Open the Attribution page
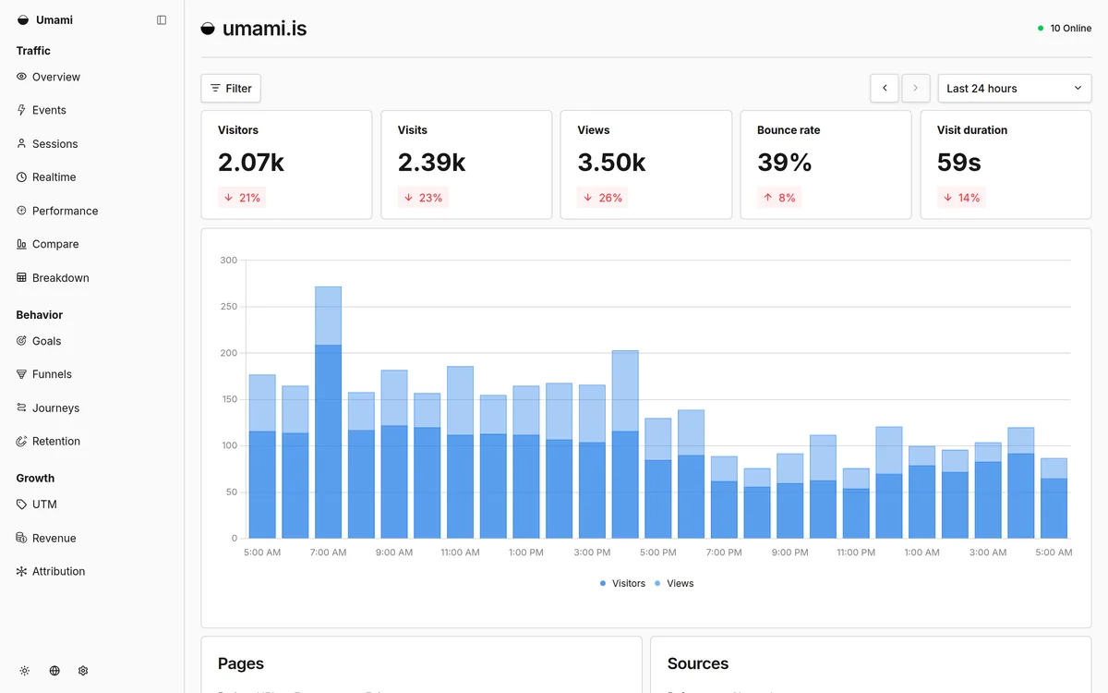 coord(58,571)
